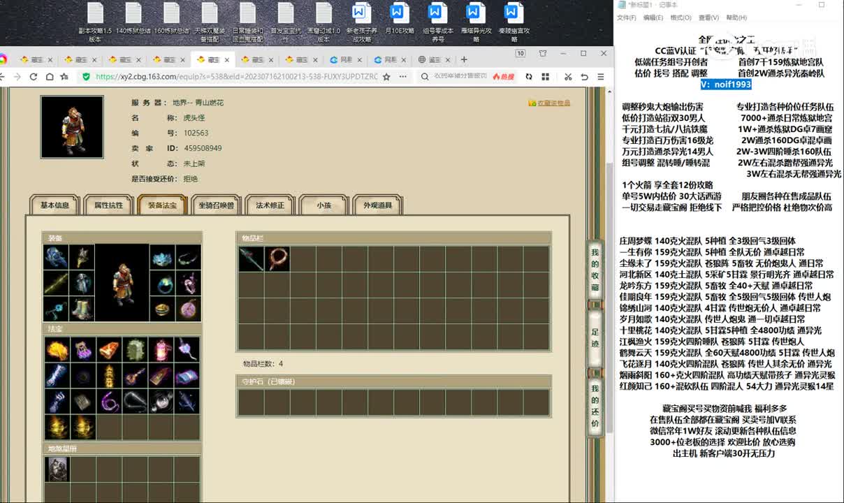This screenshot has height=503, width=844.
Task: Click highlighted text 'V: noif1993' in Notepad
Action: click(x=726, y=84)
